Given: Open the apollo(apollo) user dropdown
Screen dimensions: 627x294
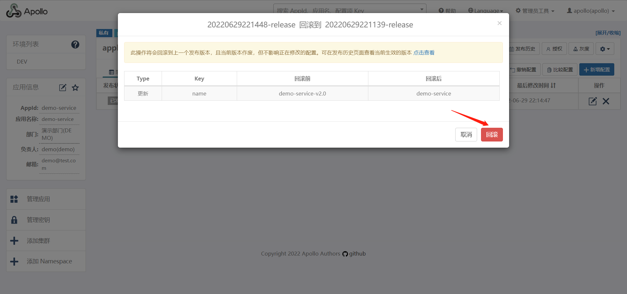Looking at the screenshot, I should pos(591,11).
